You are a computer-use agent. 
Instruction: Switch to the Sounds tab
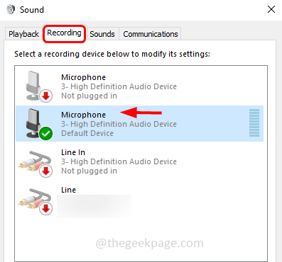pyautogui.click(x=102, y=34)
